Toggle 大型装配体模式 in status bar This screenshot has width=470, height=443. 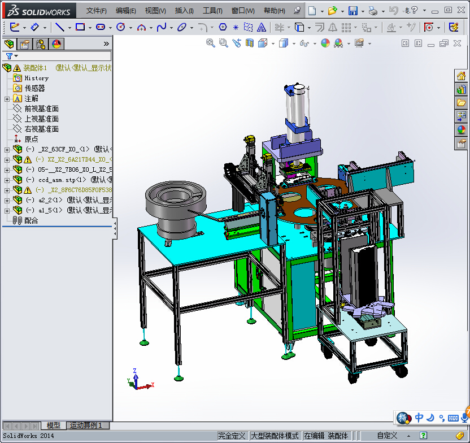pyautogui.click(x=275, y=435)
